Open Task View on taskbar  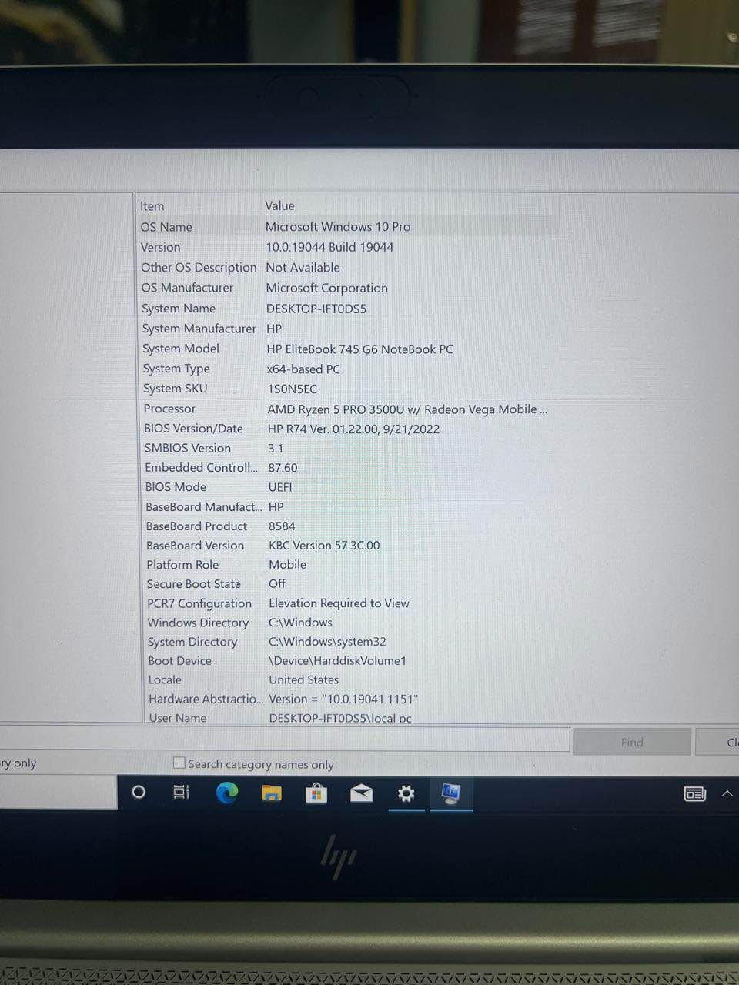pyautogui.click(x=182, y=792)
